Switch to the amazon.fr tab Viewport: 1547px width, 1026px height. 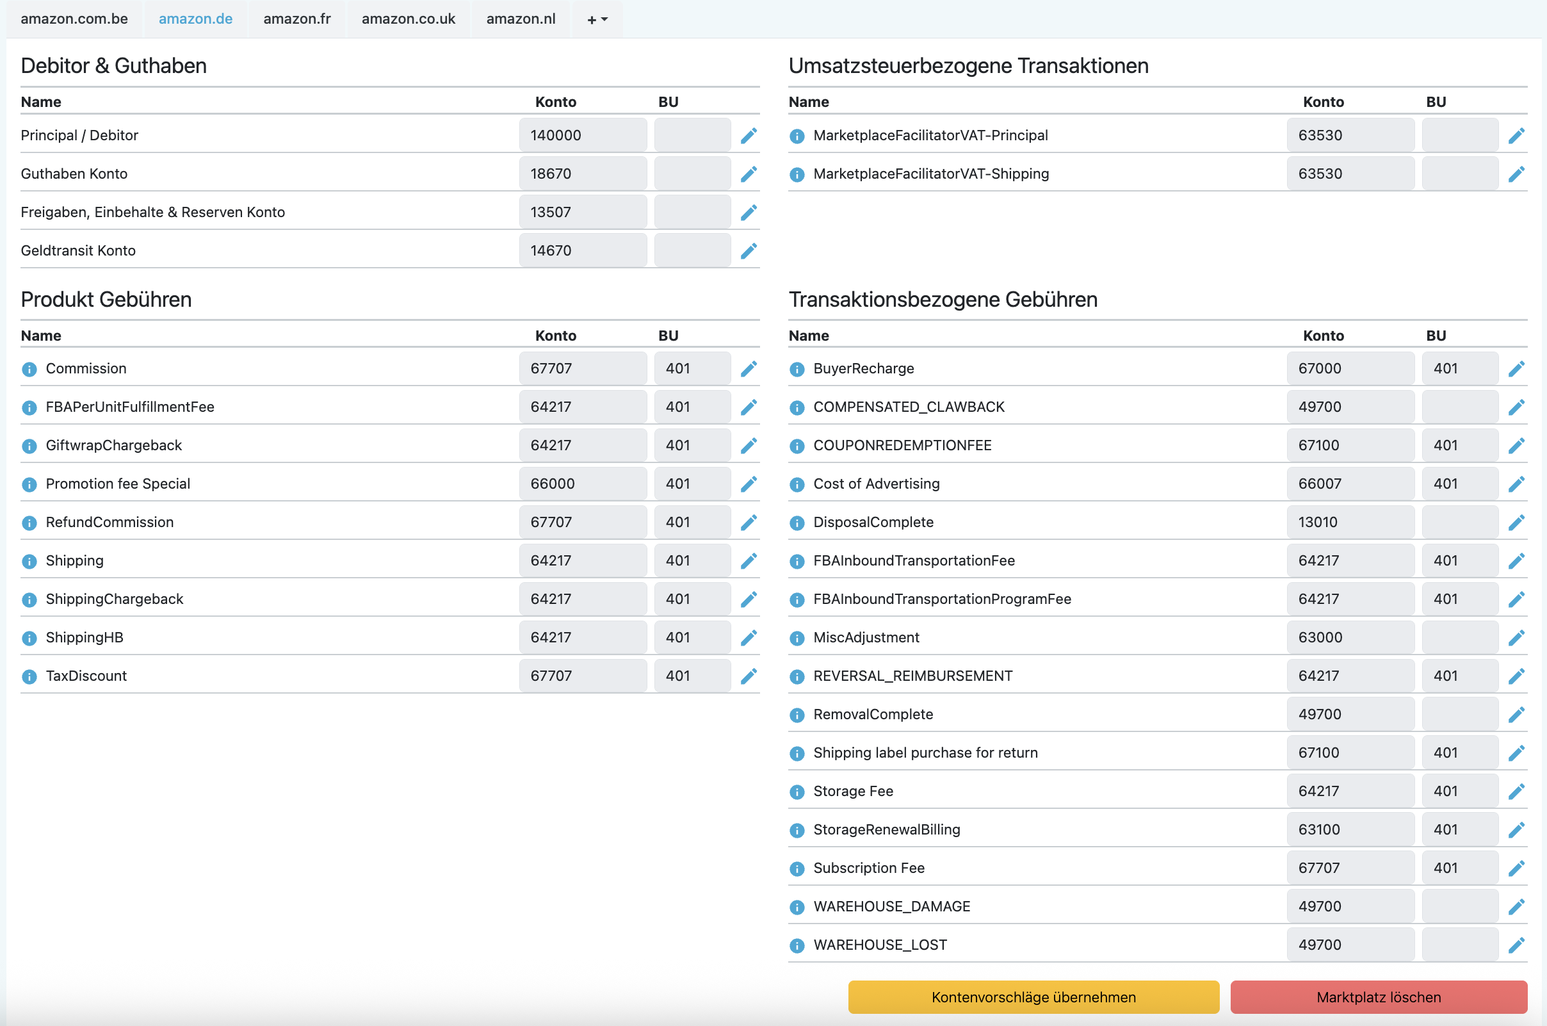pyautogui.click(x=297, y=19)
